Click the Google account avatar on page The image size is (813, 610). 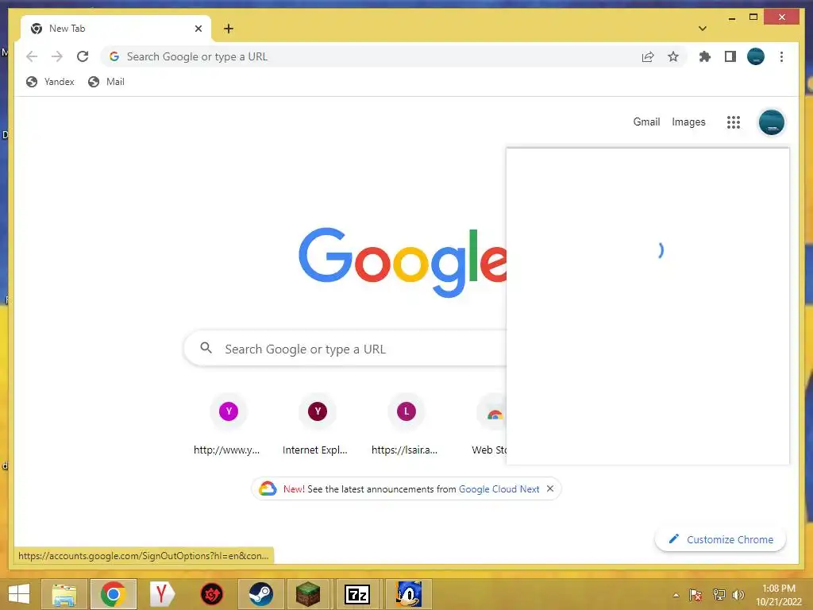(x=771, y=122)
